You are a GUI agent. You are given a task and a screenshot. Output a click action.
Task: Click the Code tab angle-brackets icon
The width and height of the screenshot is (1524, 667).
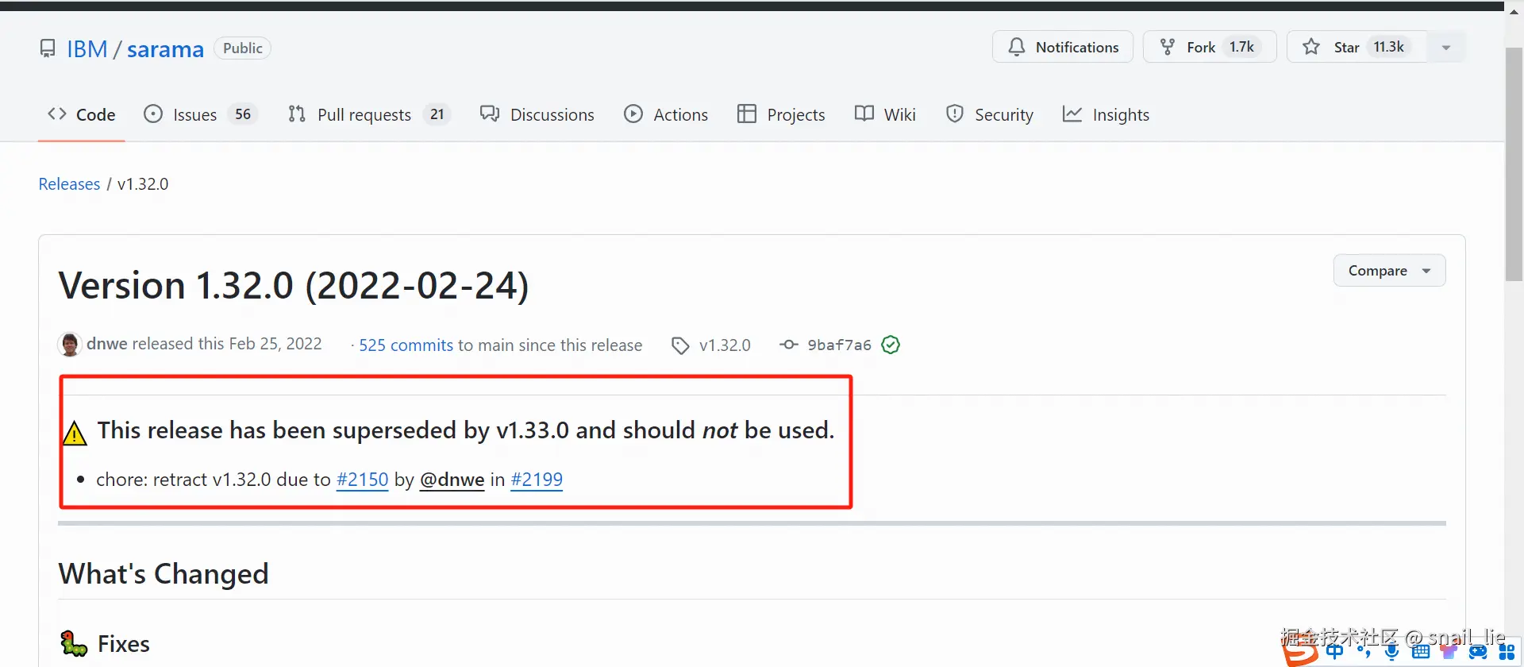tap(57, 114)
